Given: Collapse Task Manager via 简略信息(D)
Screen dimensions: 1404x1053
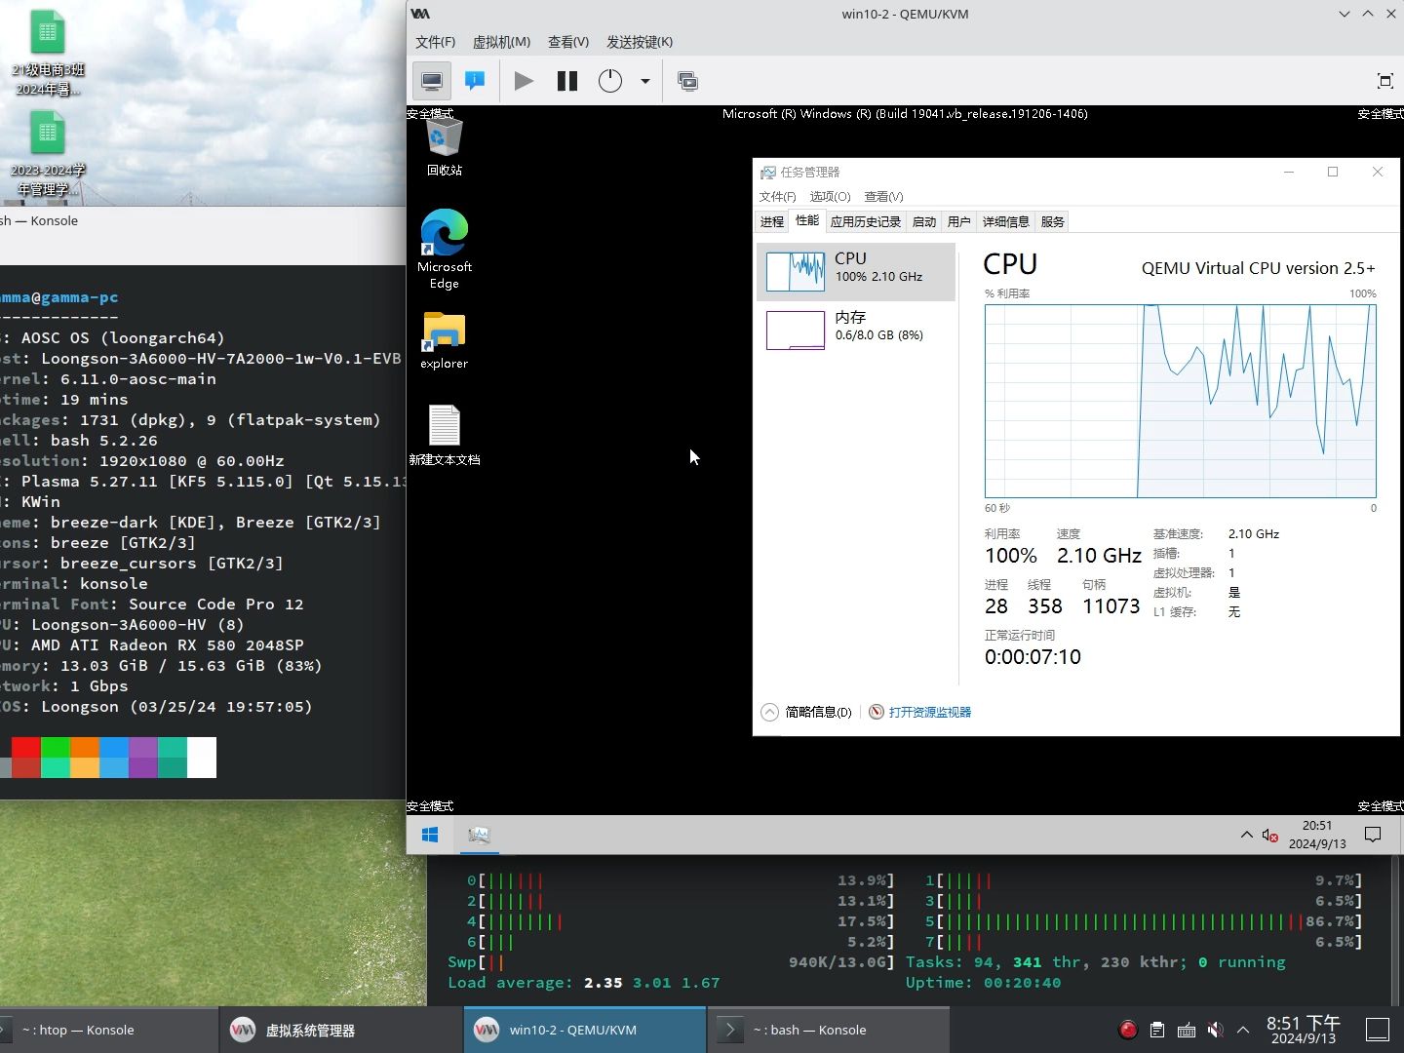Looking at the screenshot, I should [x=807, y=712].
